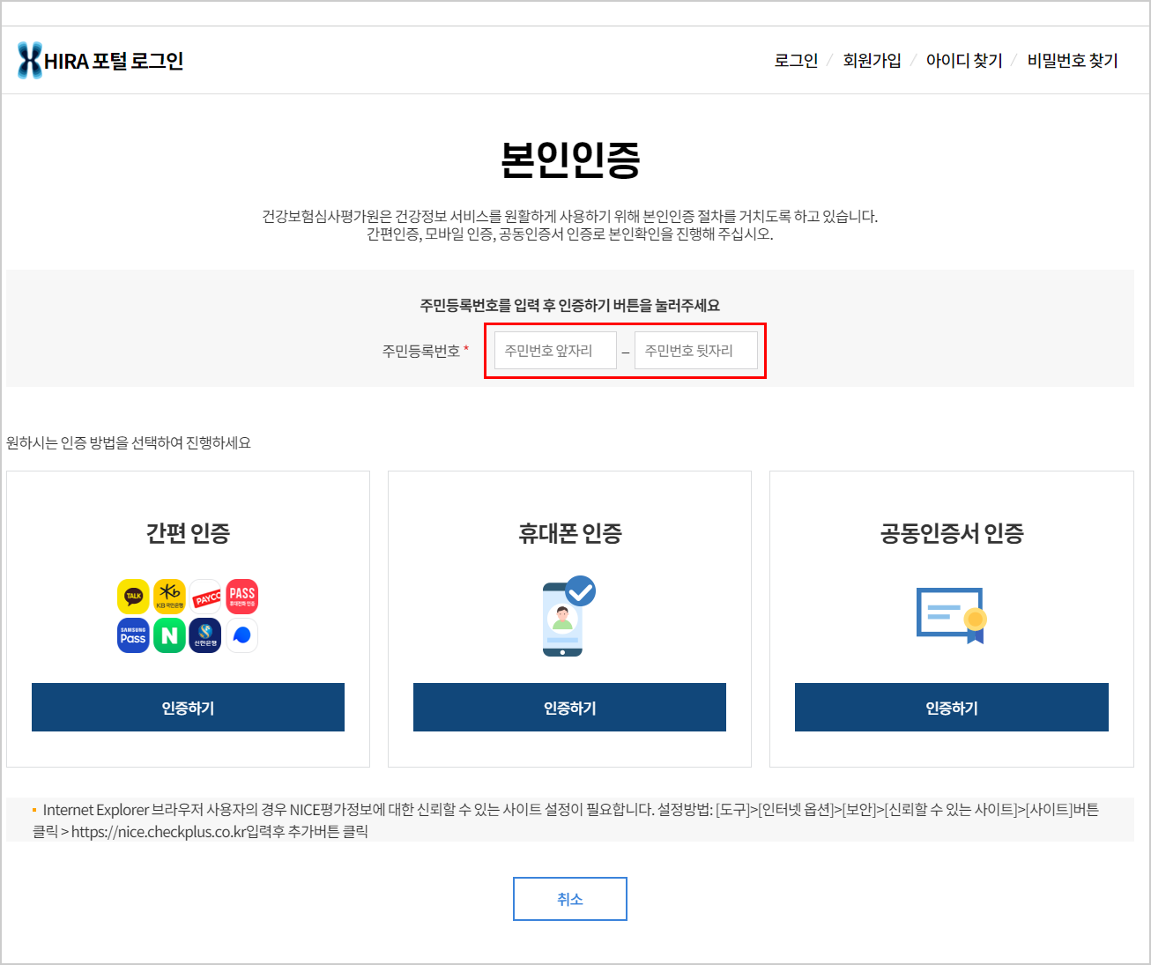This screenshot has width=1151, height=965.
Task: Pick the red PASS authentication icon
Action: [x=241, y=596]
